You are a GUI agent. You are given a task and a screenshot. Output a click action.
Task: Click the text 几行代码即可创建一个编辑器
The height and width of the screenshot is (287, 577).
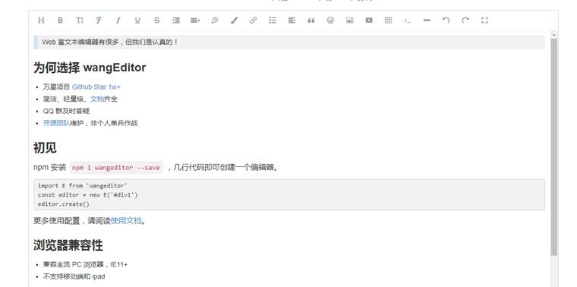pyautogui.click(x=225, y=168)
